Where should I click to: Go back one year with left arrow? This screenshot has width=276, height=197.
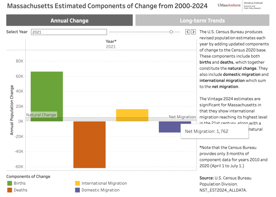click(188, 32)
